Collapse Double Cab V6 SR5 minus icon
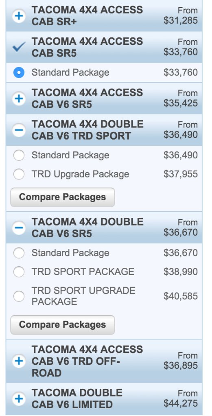Screen dimensions: 212x416 (x=19, y=228)
